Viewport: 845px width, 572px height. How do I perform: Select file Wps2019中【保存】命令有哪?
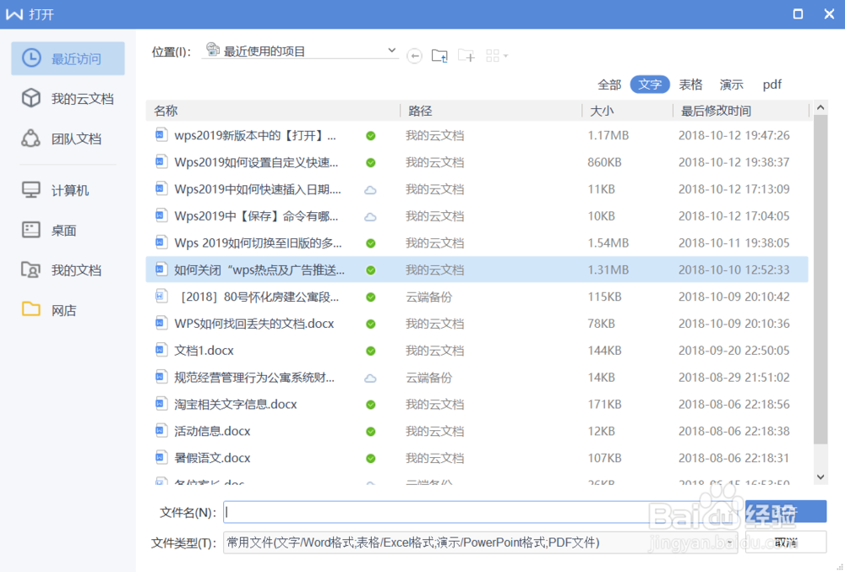pyautogui.click(x=477, y=216)
